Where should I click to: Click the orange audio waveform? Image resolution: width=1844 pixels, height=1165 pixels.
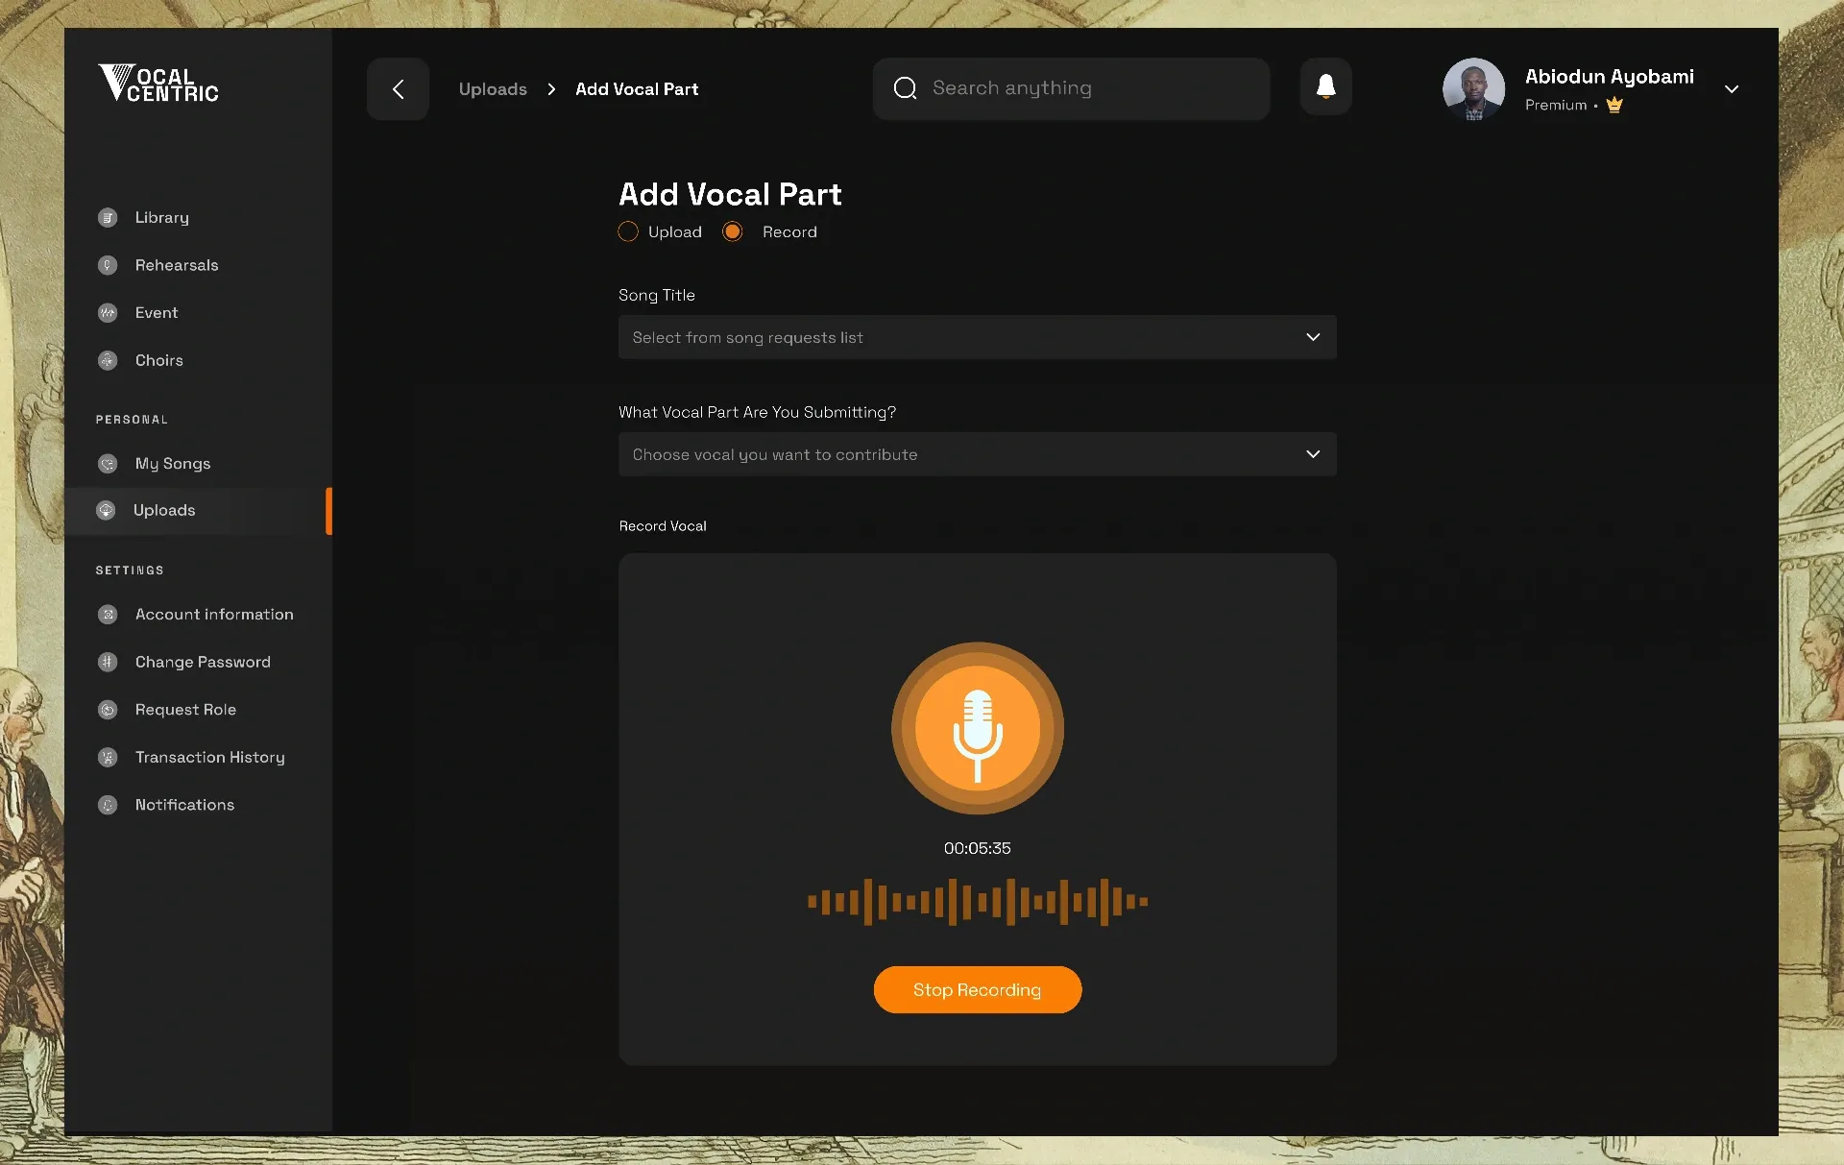(978, 902)
